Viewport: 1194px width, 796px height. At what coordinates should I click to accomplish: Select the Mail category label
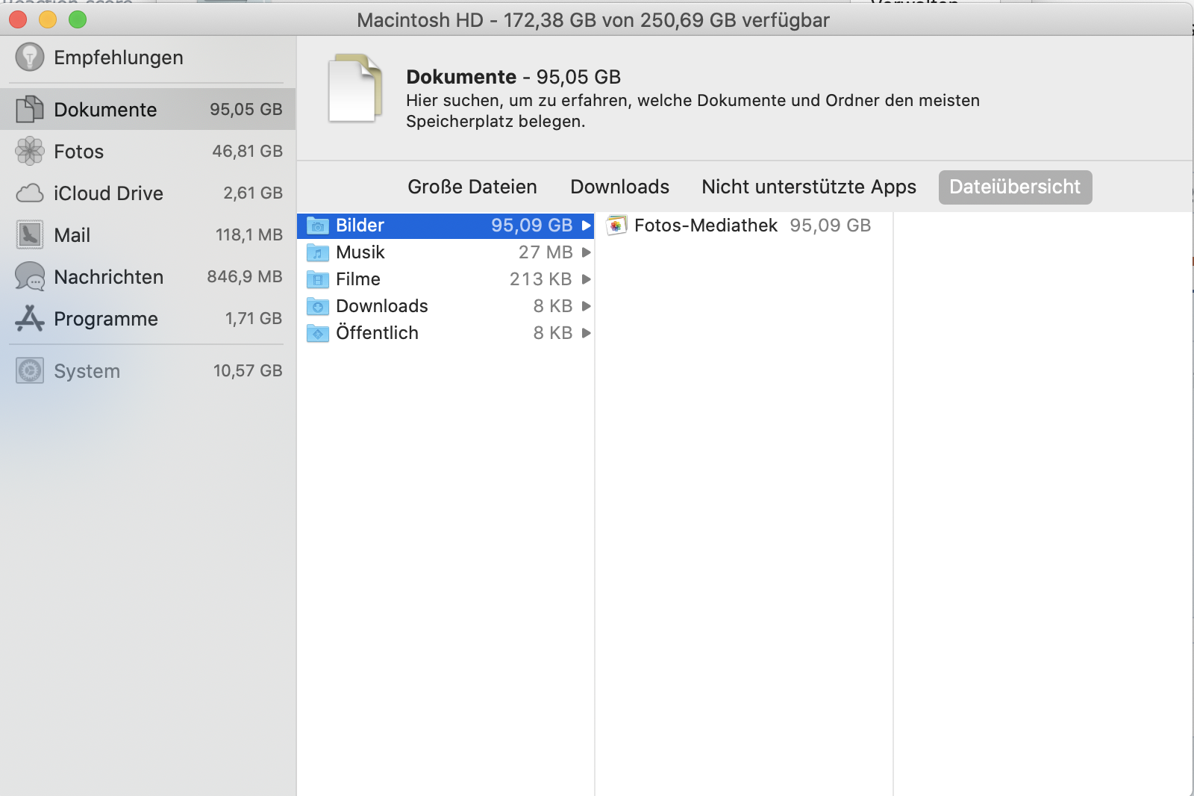click(72, 235)
